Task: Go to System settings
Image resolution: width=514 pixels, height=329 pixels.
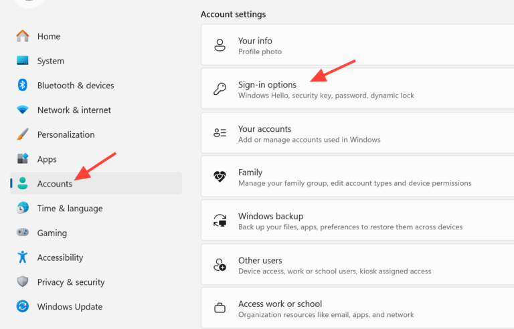Action: [x=96, y=61]
